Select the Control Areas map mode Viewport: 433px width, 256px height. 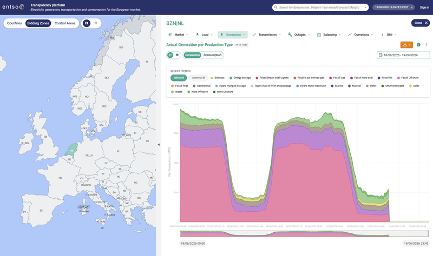[x=65, y=23]
